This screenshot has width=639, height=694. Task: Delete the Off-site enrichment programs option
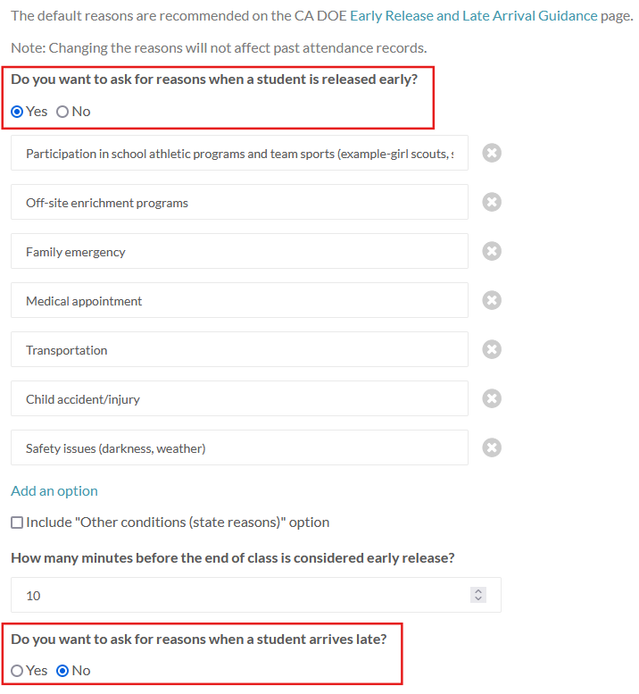(x=492, y=202)
